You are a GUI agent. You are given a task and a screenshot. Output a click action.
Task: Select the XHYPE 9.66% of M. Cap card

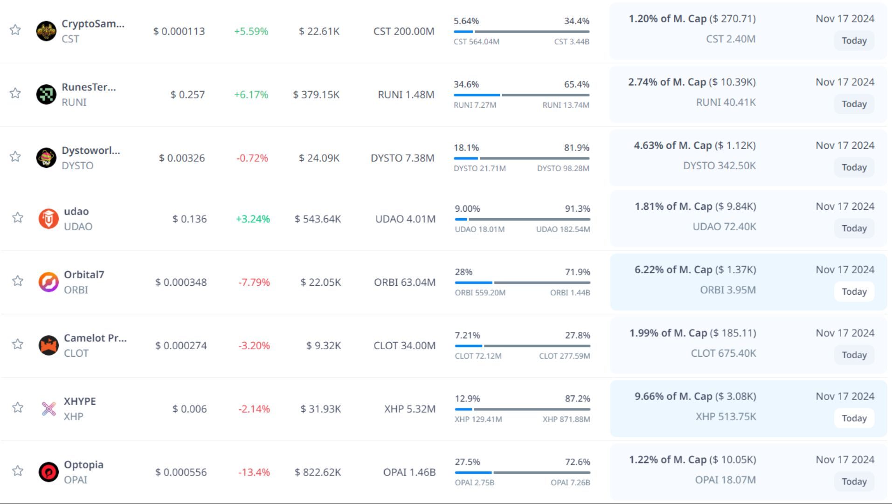pyautogui.click(x=748, y=409)
